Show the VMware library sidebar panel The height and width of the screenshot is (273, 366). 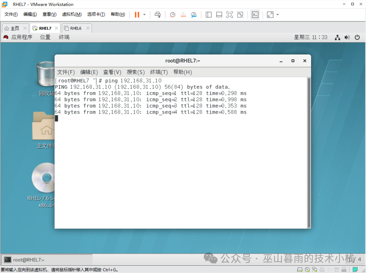pos(209,15)
